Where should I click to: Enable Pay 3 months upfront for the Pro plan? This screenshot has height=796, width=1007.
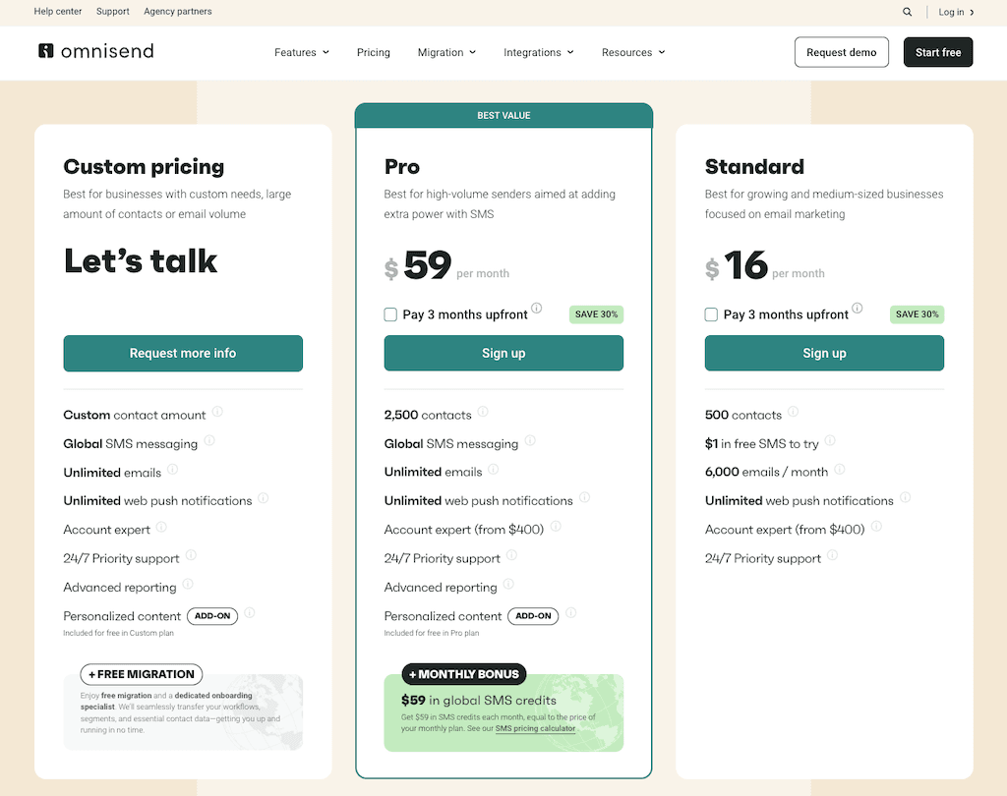(390, 313)
